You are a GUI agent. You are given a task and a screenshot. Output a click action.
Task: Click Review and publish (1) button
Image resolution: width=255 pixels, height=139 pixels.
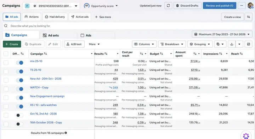(219, 6)
